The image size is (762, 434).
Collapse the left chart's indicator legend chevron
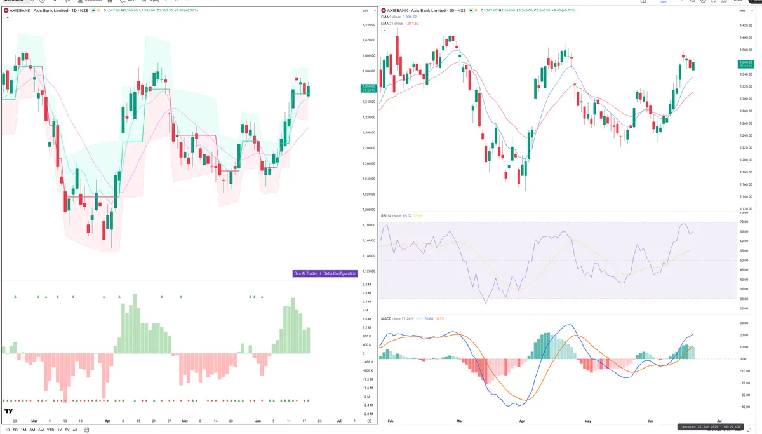pyautogui.click(x=8, y=17)
